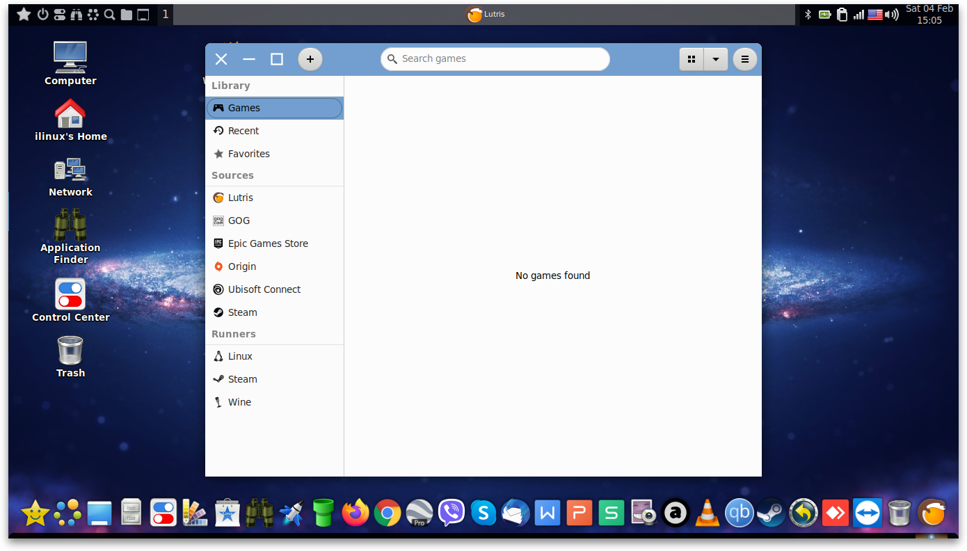Open the Trash desktop icon
The height and width of the screenshot is (551, 967).
point(70,357)
